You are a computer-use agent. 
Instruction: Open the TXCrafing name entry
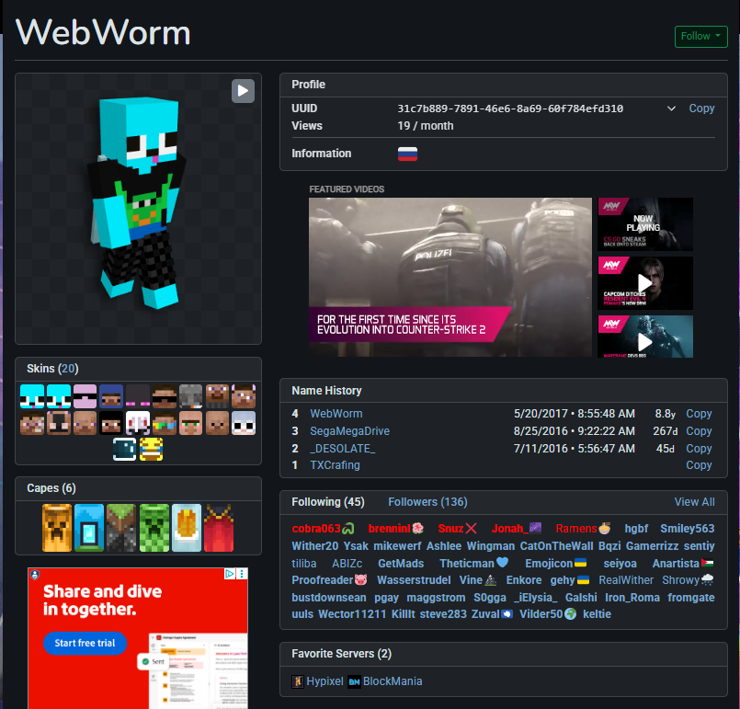click(x=335, y=465)
